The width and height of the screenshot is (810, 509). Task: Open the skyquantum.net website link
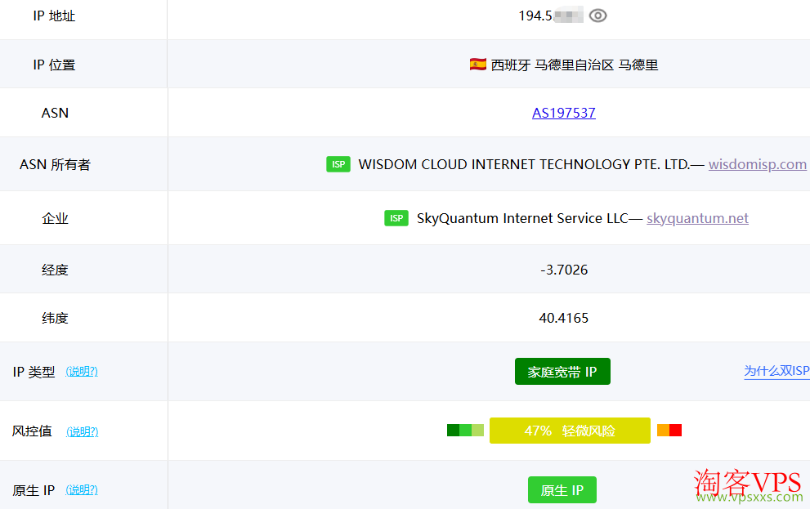(697, 218)
